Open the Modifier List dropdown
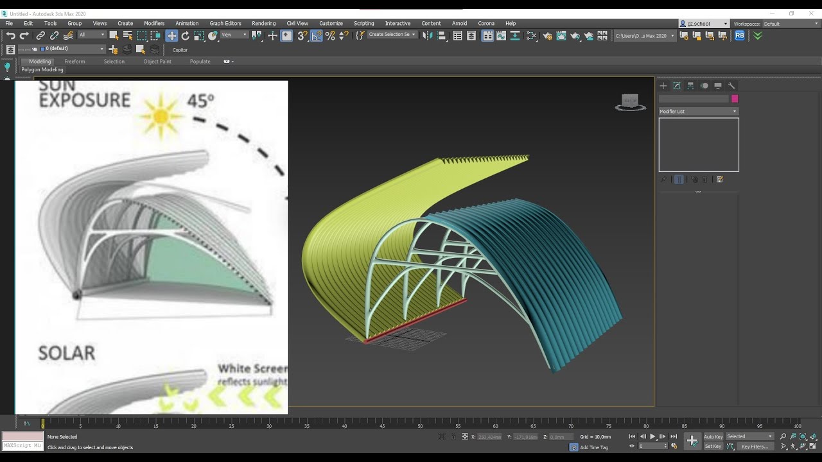Image resolution: width=822 pixels, height=462 pixels. (699, 111)
